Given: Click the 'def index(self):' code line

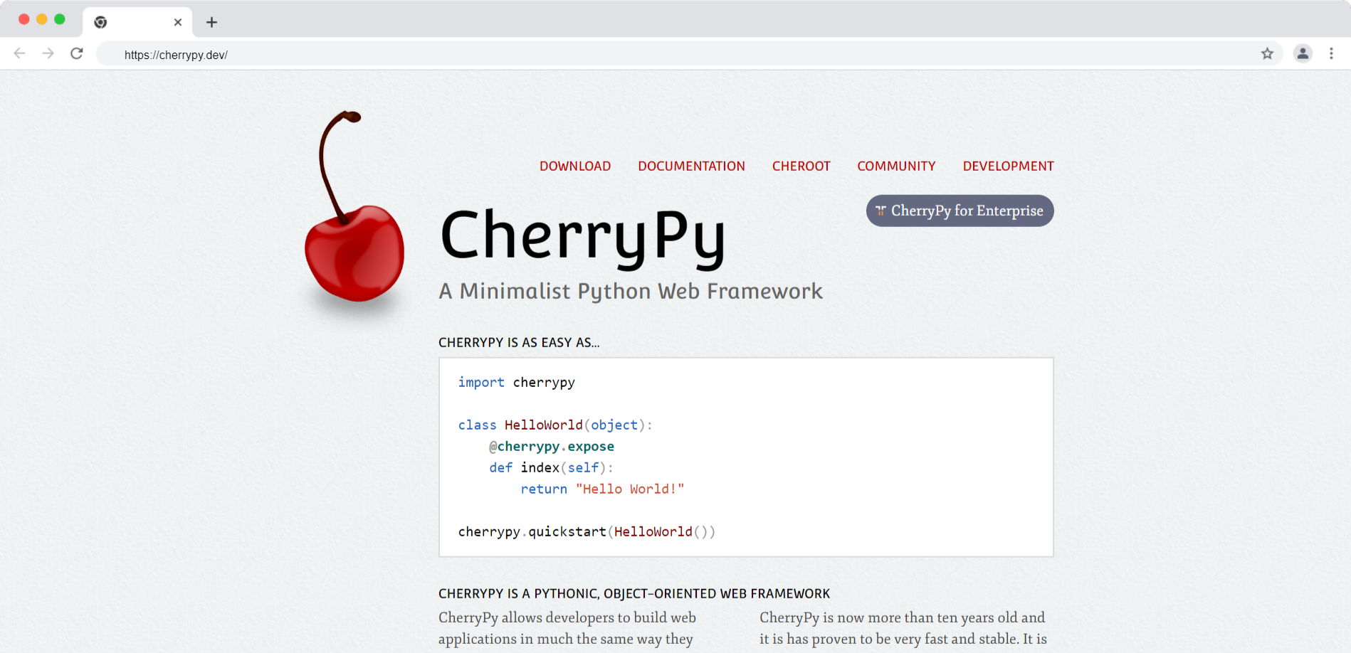Looking at the screenshot, I should tap(551, 467).
